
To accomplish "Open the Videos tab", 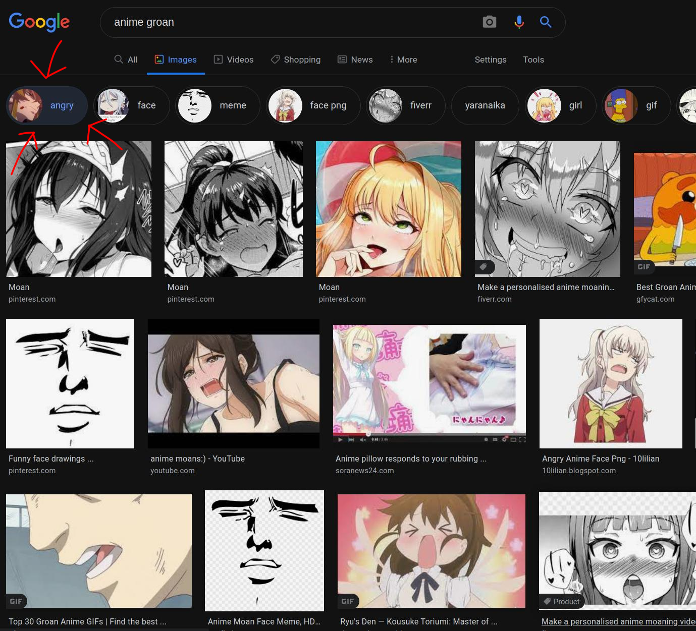I will [x=234, y=60].
